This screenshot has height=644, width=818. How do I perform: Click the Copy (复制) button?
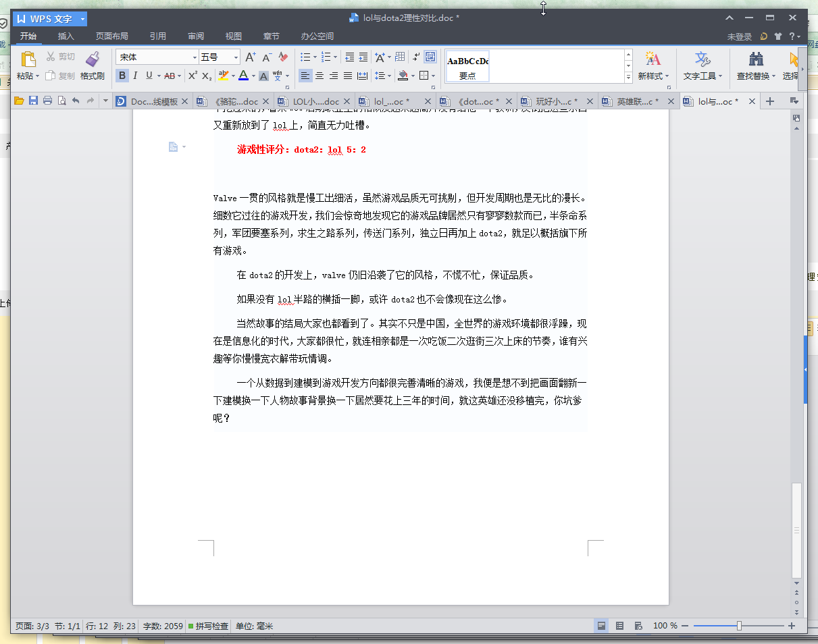point(61,76)
